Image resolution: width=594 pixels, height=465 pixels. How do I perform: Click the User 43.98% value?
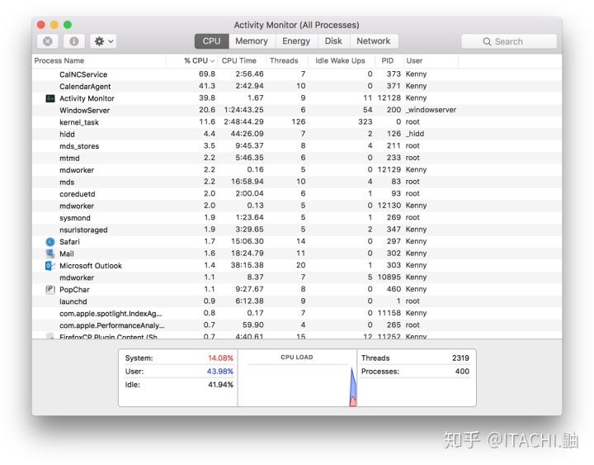pos(219,372)
